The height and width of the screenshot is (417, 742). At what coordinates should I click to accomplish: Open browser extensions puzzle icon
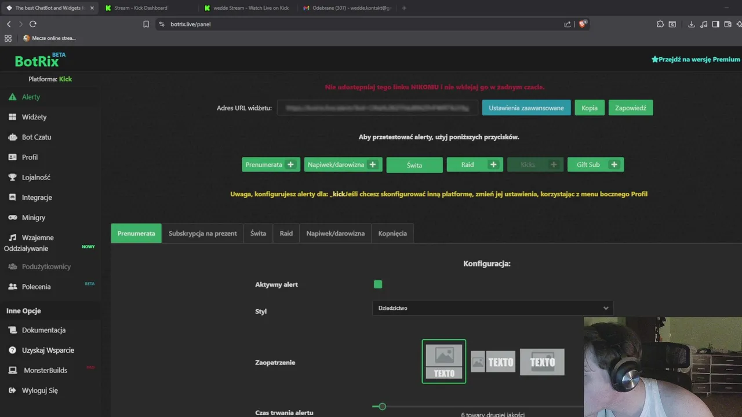coord(660,24)
